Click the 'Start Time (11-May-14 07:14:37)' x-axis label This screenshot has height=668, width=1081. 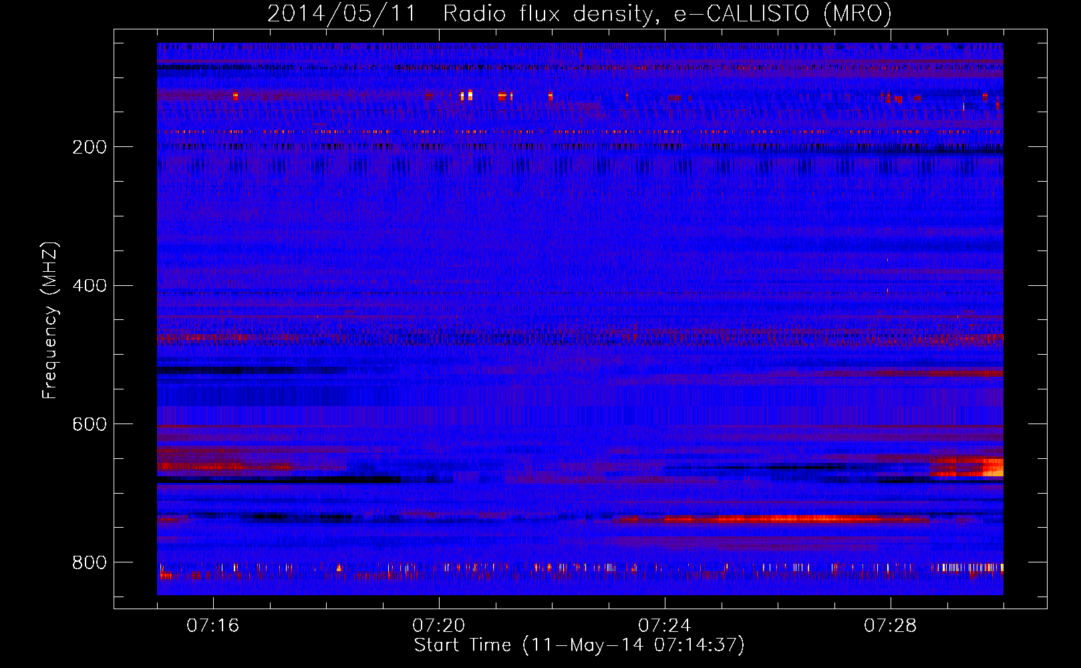(x=579, y=645)
